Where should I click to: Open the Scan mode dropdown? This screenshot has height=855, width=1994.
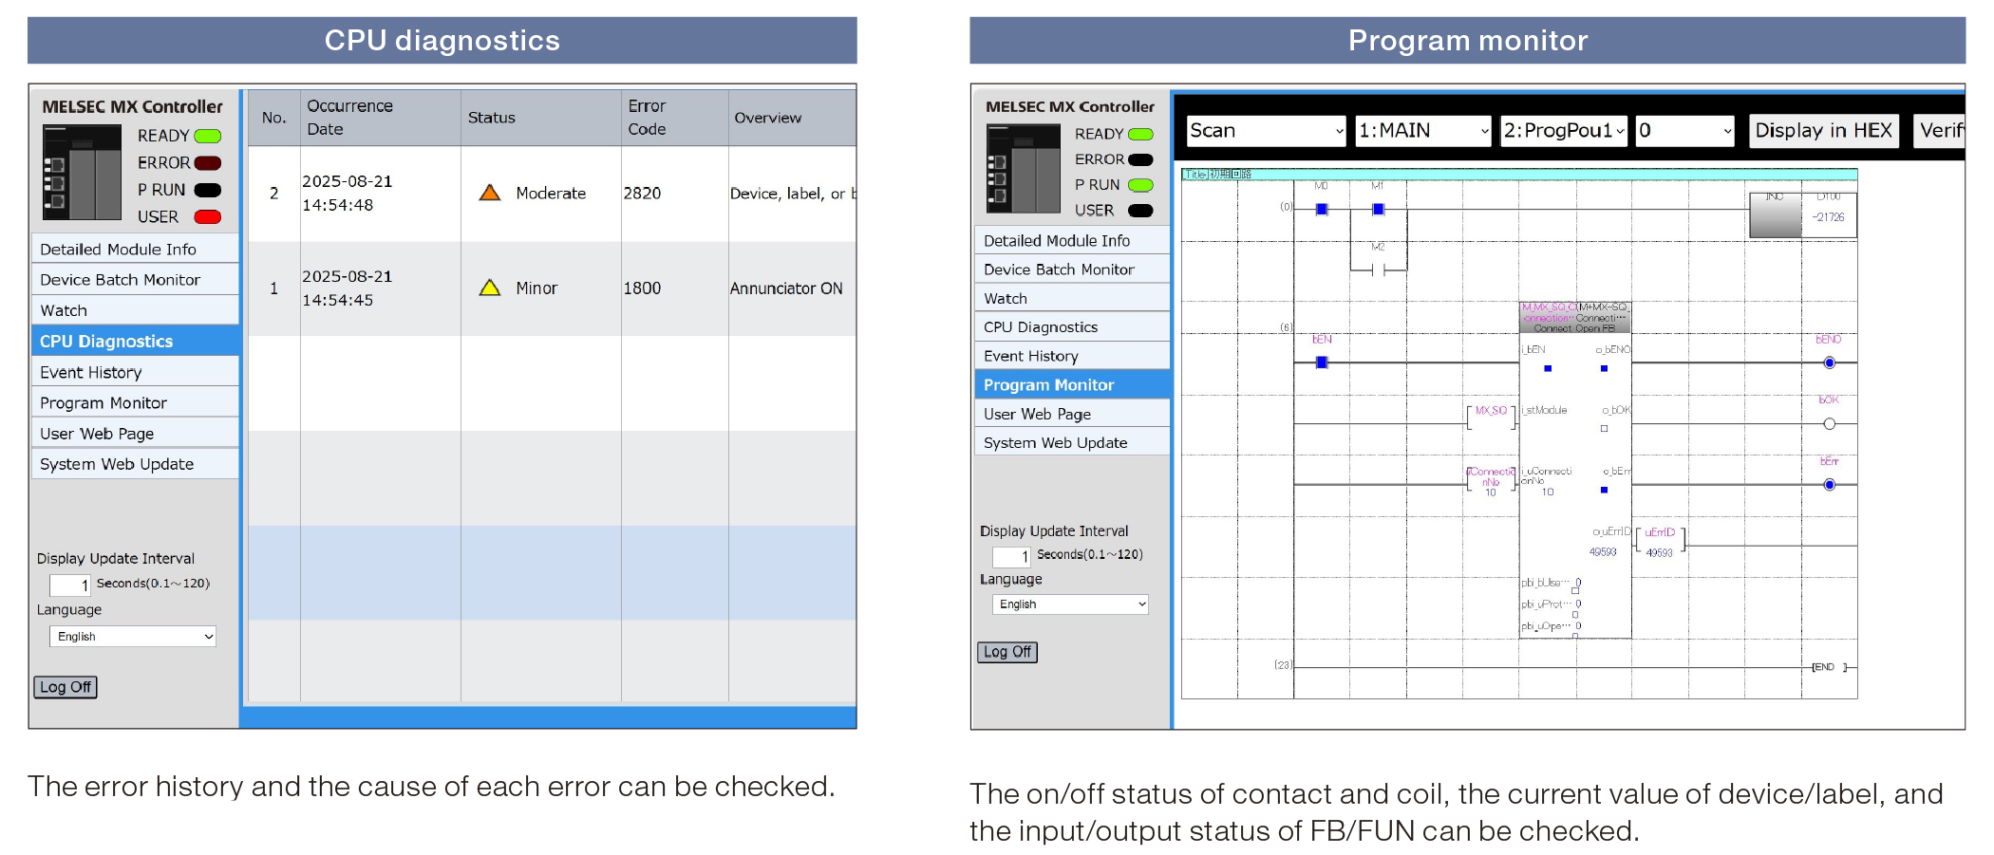coord(1266,131)
